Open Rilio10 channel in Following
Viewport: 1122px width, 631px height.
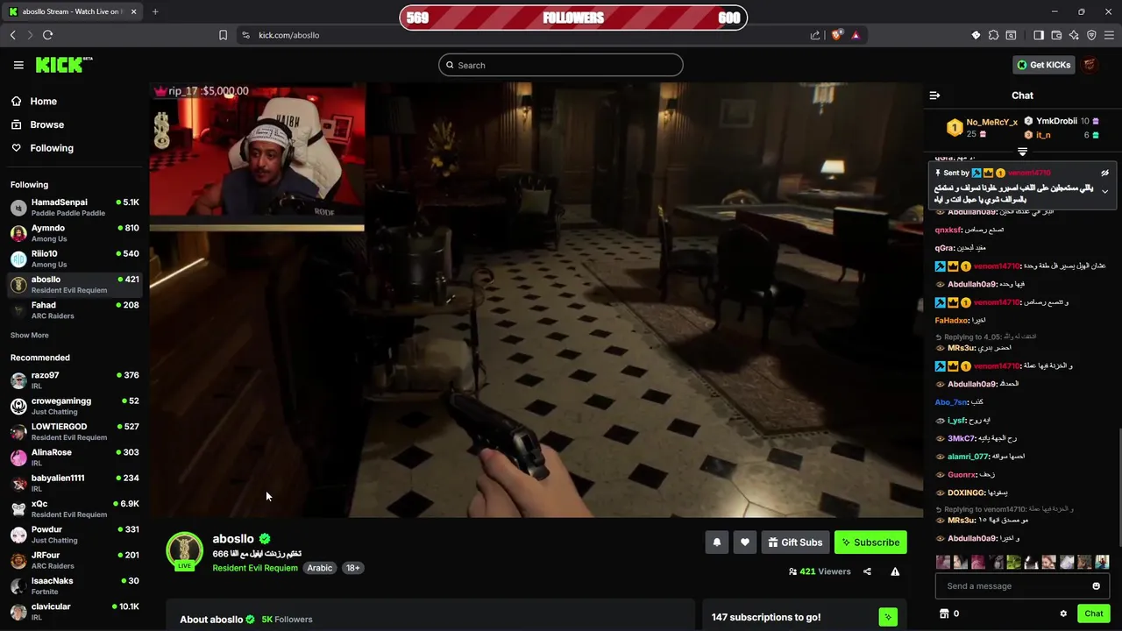[75, 259]
